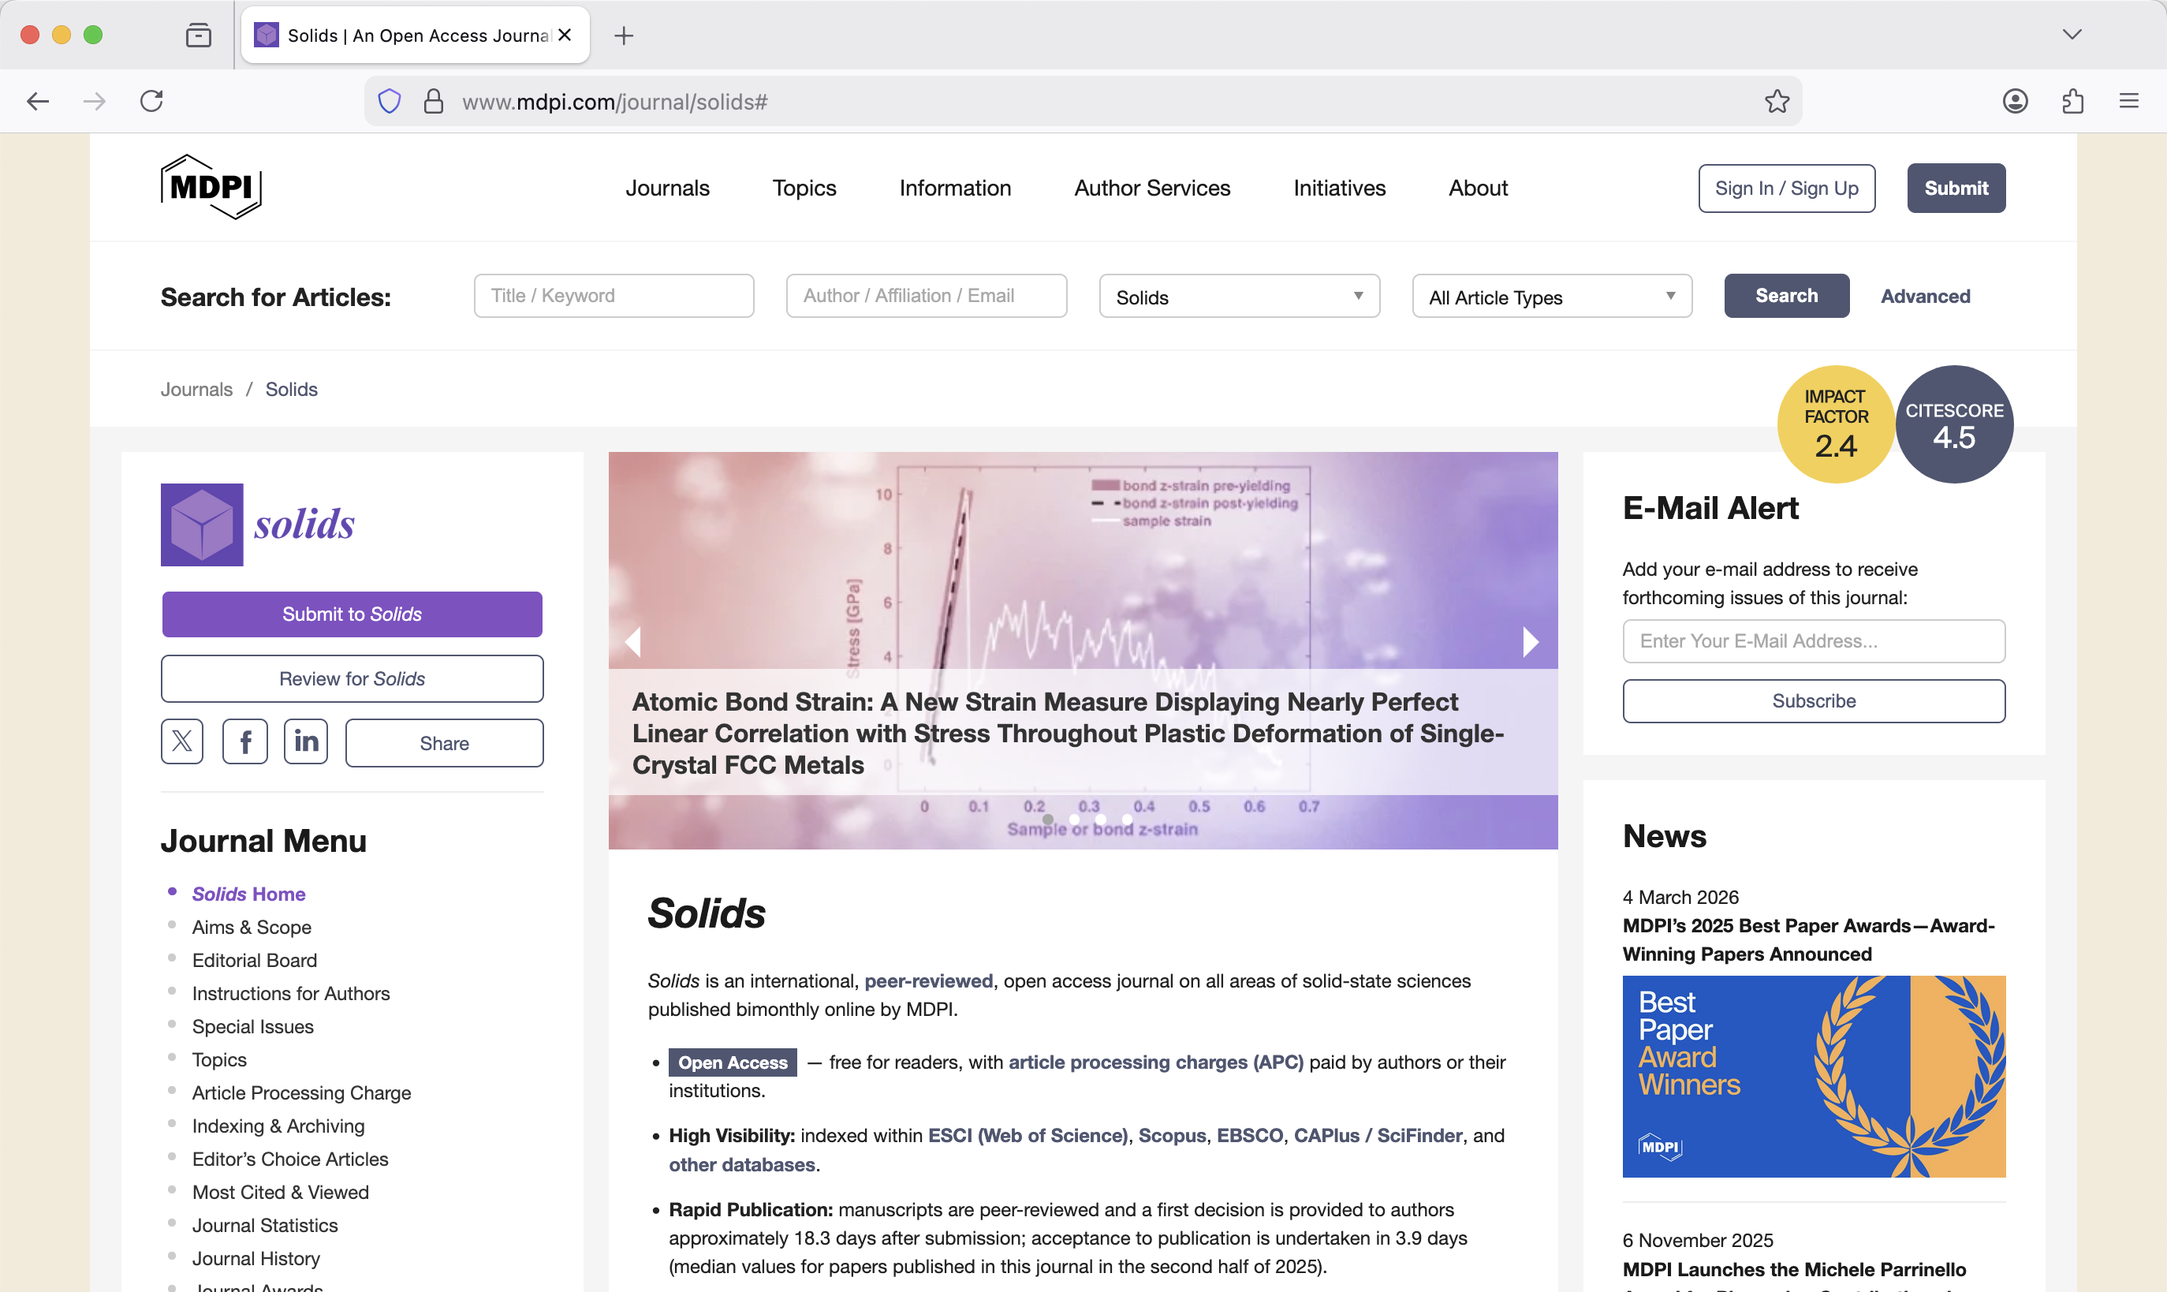Image resolution: width=2167 pixels, height=1292 pixels.
Task: Reload the page with refresh icon
Action: tap(151, 101)
